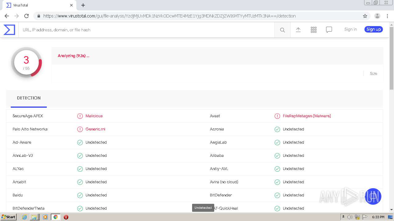Viewport: 394px width, 221px height.
Task: Click the upload file icon
Action: pyautogui.click(x=298, y=30)
